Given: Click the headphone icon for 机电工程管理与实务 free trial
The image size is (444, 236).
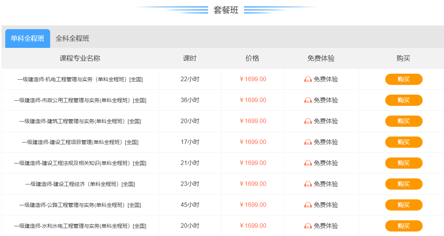Looking at the screenshot, I should point(308,79).
